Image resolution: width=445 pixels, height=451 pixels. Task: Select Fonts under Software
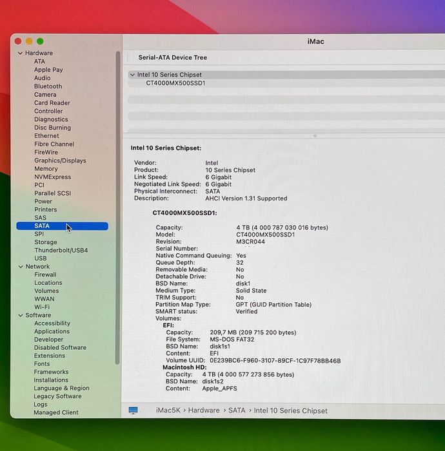click(42, 364)
